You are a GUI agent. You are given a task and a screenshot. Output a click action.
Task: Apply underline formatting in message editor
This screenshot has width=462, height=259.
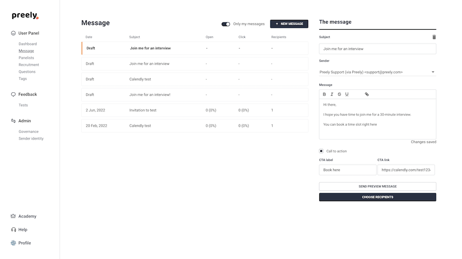point(347,94)
